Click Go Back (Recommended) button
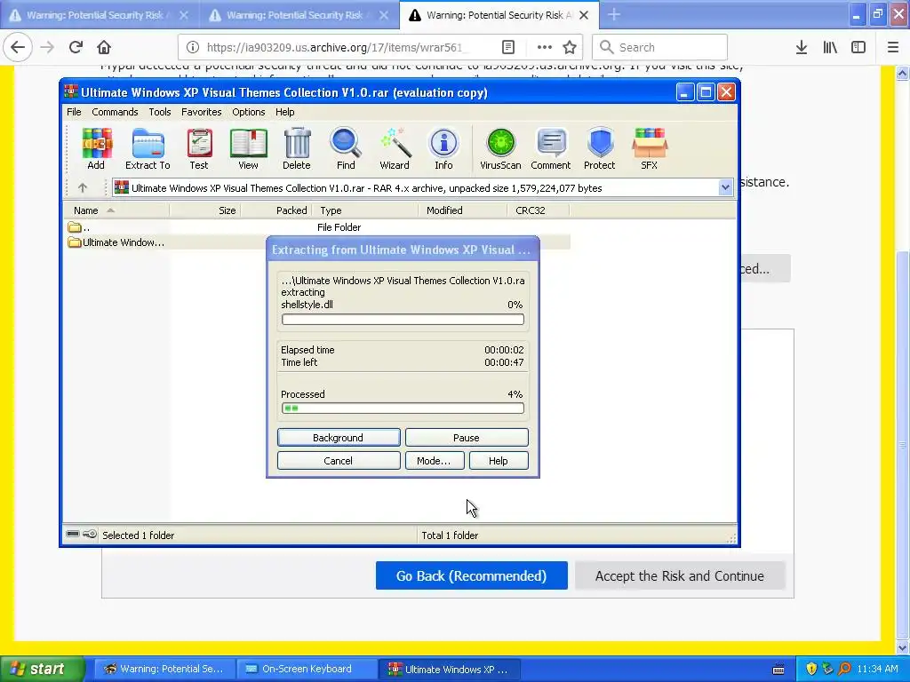Viewport: 910px width, 682px height. 471,575
